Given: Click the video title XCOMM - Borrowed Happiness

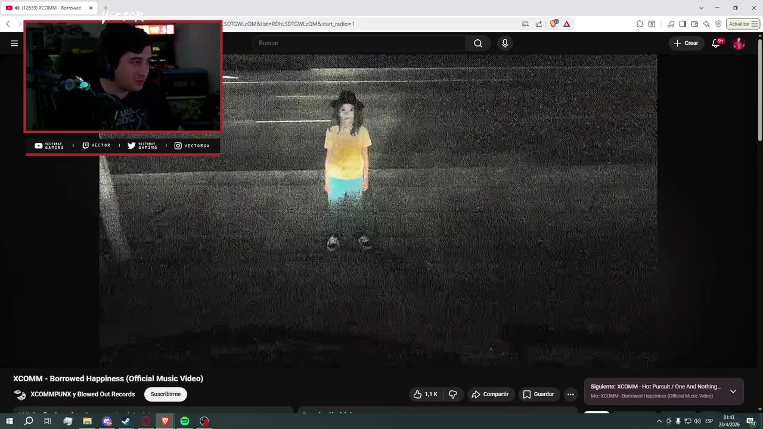Looking at the screenshot, I should click(x=108, y=378).
